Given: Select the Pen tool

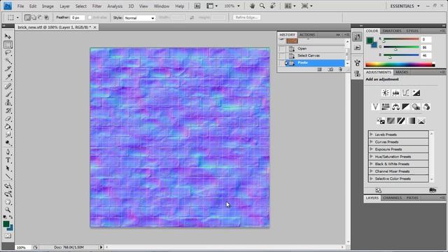Looking at the screenshot, I should pyautogui.click(x=8, y=153).
